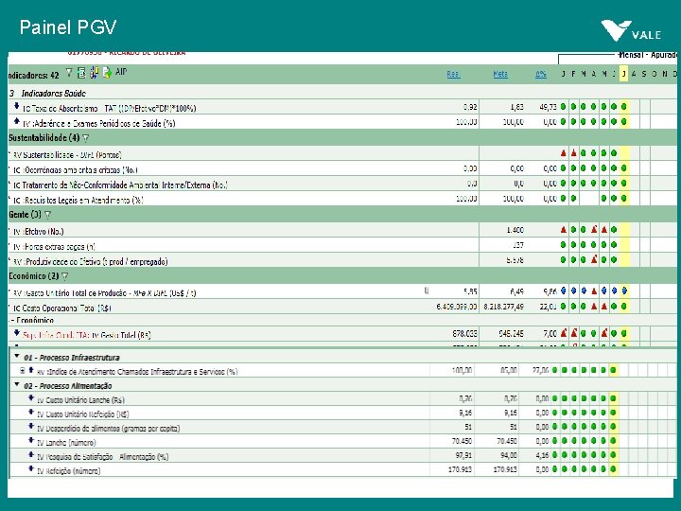Click the Gasto Total real value 878.033
Image resolution: width=681 pixels, height=511 pixels.
(464, 334)
